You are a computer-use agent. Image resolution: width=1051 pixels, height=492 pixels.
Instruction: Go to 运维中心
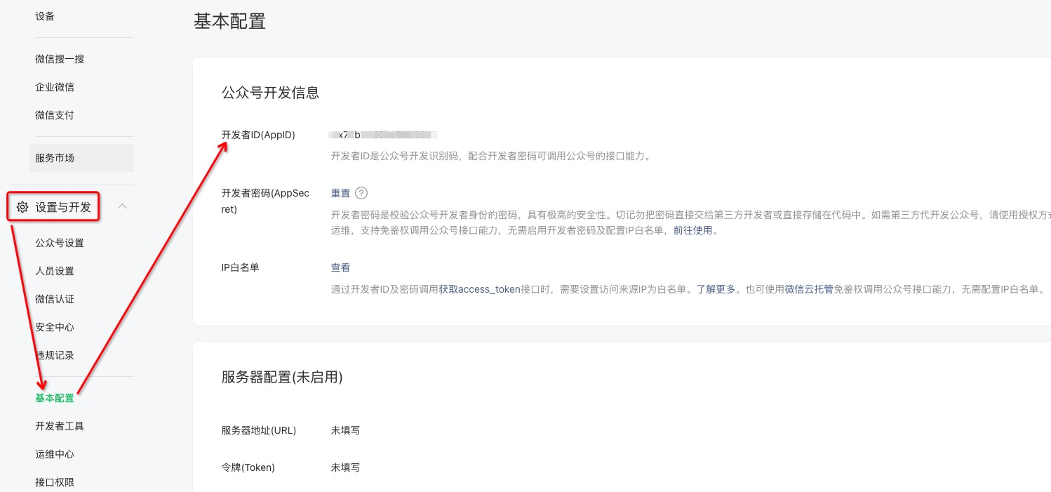click(x=55, y=454)
